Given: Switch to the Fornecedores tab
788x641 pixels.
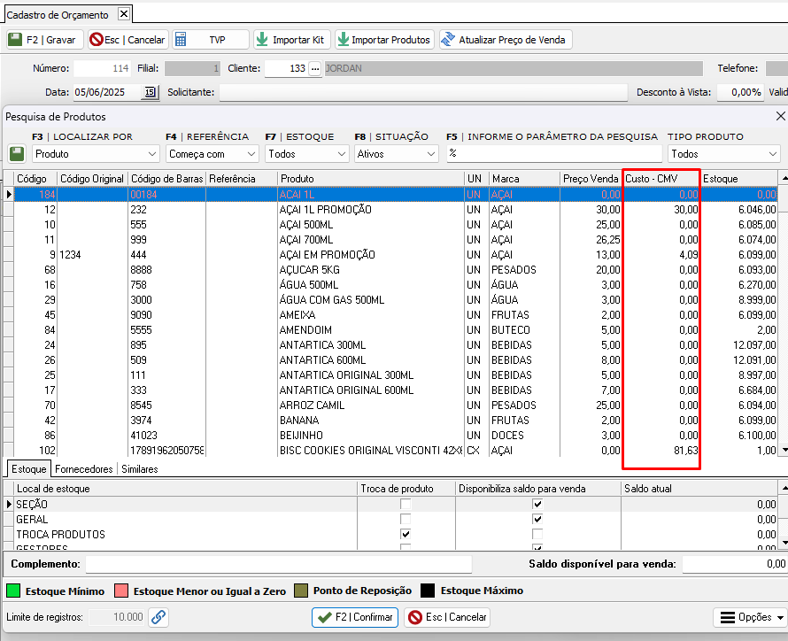Looking at the screenshot, I should click(84, 469).
